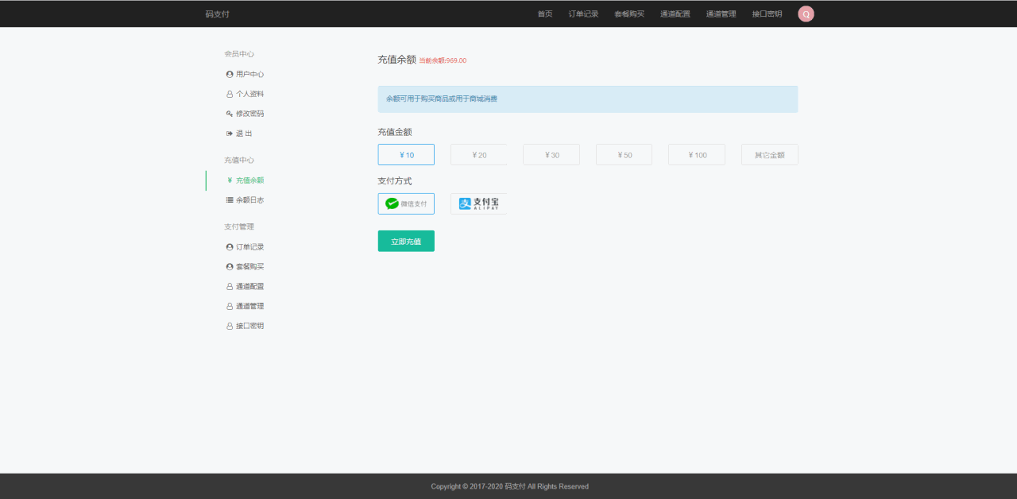Click the Alipay logo icon

[465, 204]
